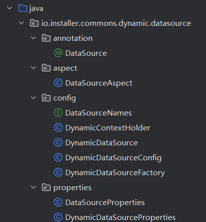The image size is (206, 222).
Task: Open the DataSourceAspect class
Action: [99, 83]
